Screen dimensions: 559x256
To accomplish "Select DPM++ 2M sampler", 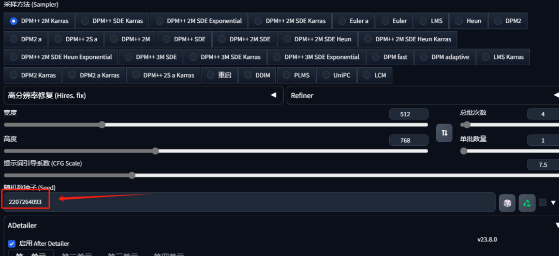I will click(130, 39).
